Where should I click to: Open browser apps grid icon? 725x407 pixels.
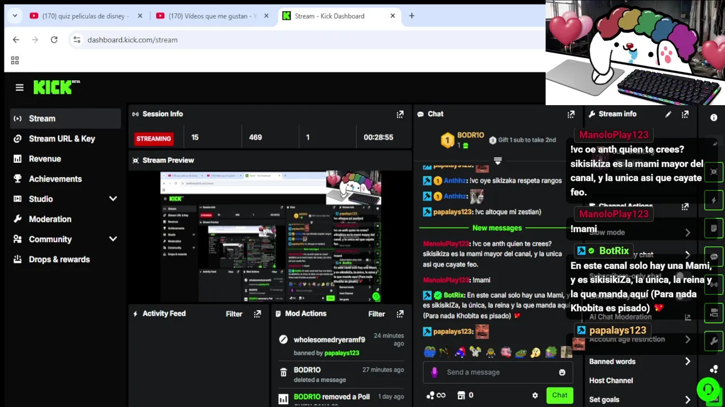(x=15, y=60)
